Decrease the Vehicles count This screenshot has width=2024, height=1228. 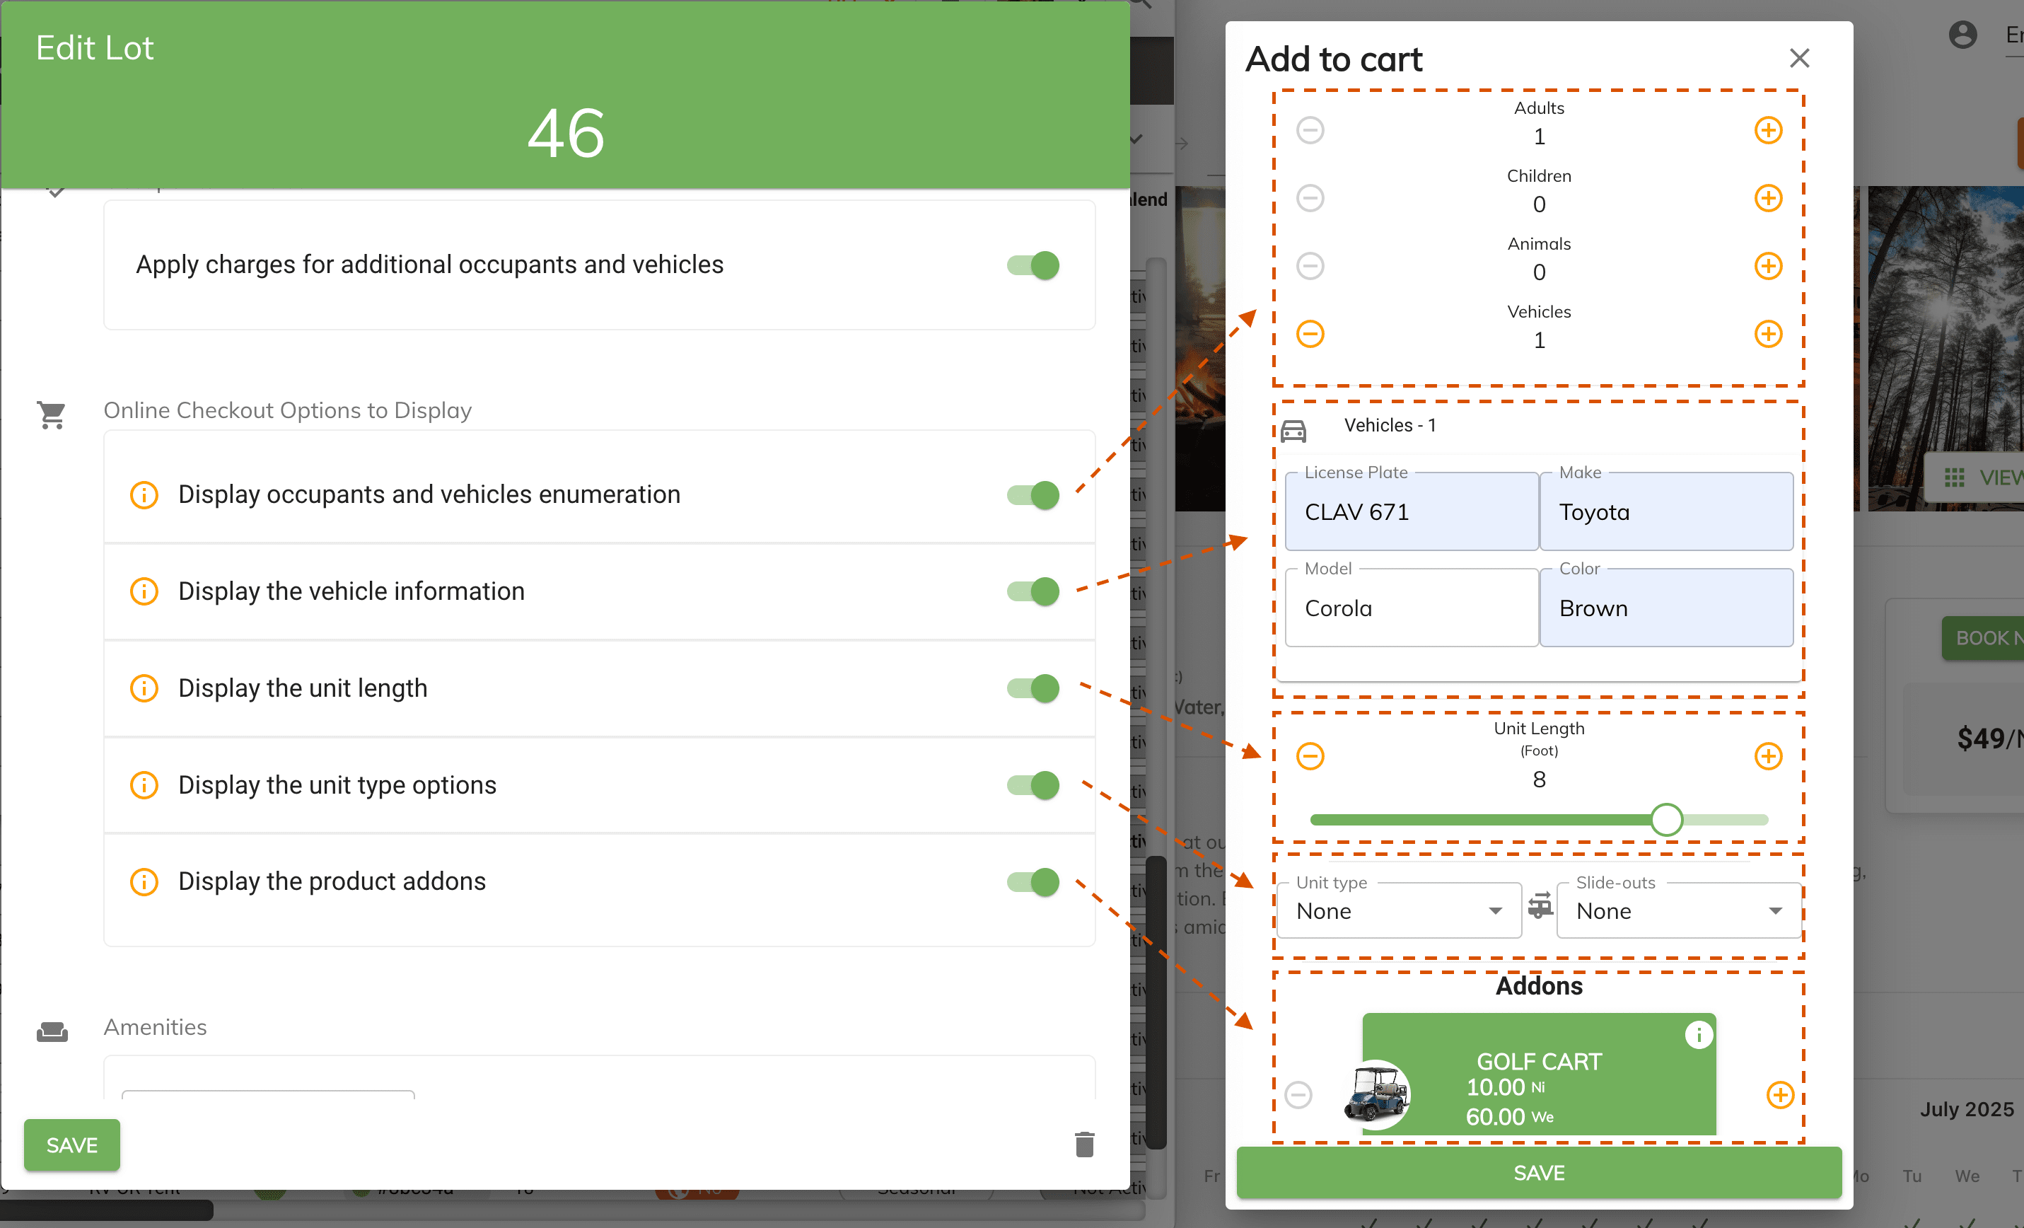point(1310,335)
